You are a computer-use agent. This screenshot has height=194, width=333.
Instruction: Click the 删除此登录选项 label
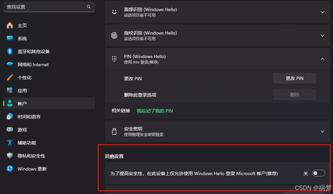click(140, 95)
